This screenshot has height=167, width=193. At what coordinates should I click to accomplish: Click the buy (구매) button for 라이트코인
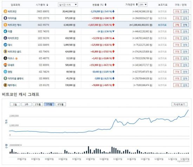pos(177,38)
